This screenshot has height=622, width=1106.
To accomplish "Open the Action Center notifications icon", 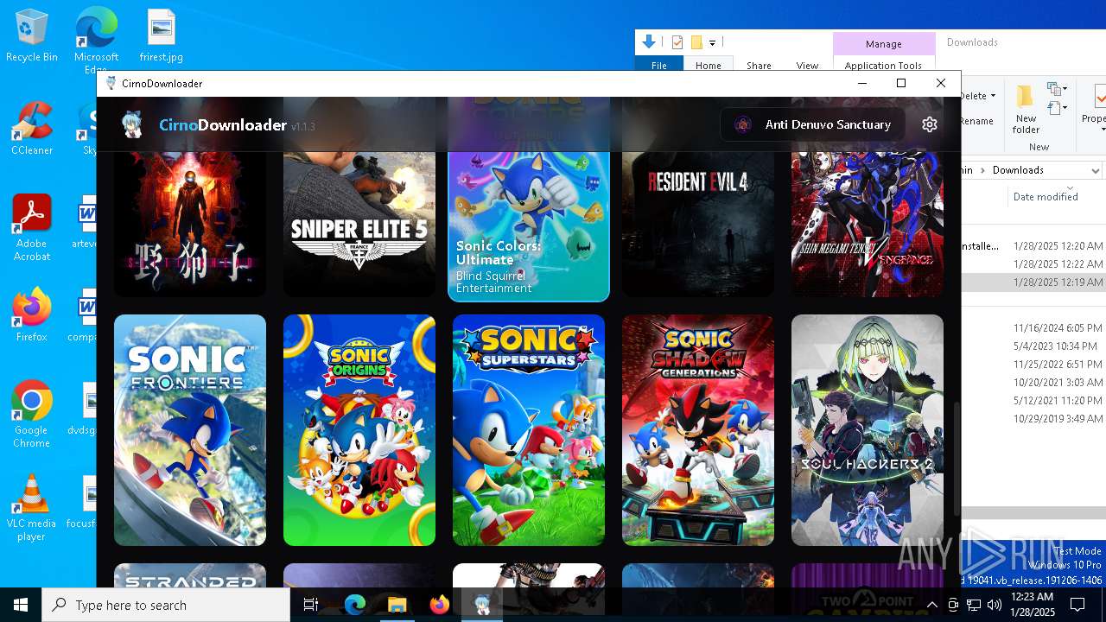I will pyautogui.click(x=1077, y=605).
